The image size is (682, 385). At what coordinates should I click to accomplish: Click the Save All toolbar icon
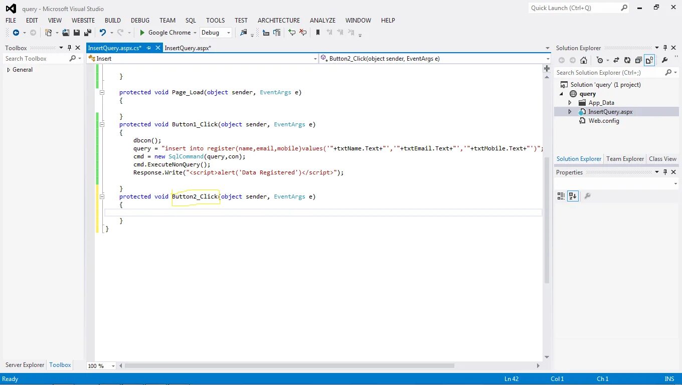pyautogui.click(x=87, y=33)
